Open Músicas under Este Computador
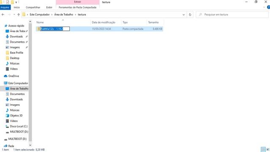Screen dimensions: 270x152 pyautogui.click(x=14, y=110)
